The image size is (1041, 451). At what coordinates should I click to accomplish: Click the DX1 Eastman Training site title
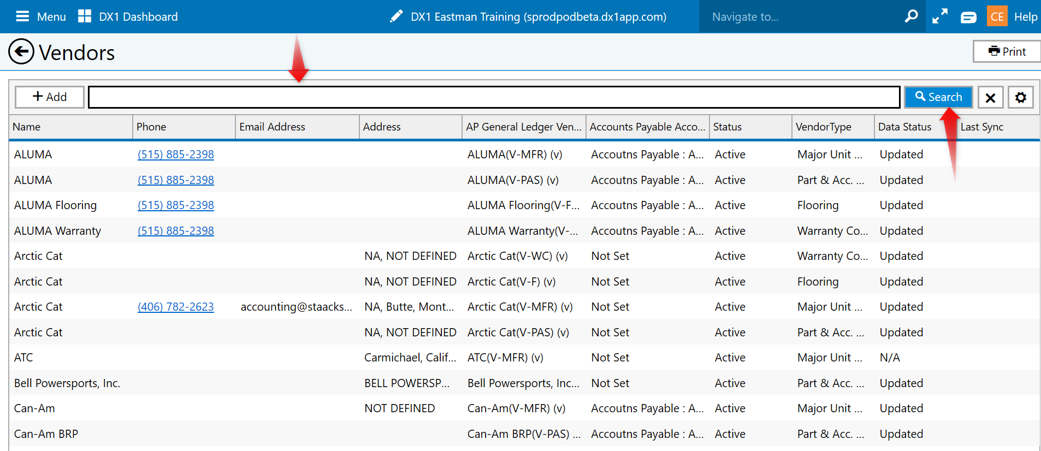(539, 17)
